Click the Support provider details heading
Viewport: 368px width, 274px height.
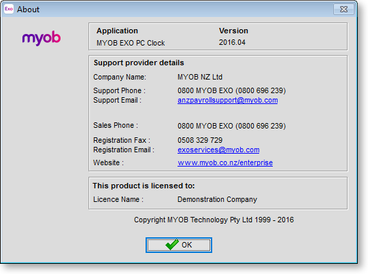coord(139,63)
